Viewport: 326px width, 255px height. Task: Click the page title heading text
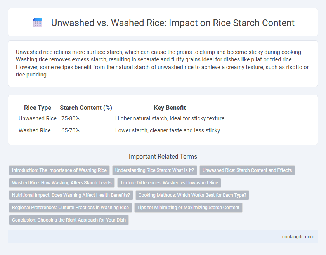tap(173, 23)
